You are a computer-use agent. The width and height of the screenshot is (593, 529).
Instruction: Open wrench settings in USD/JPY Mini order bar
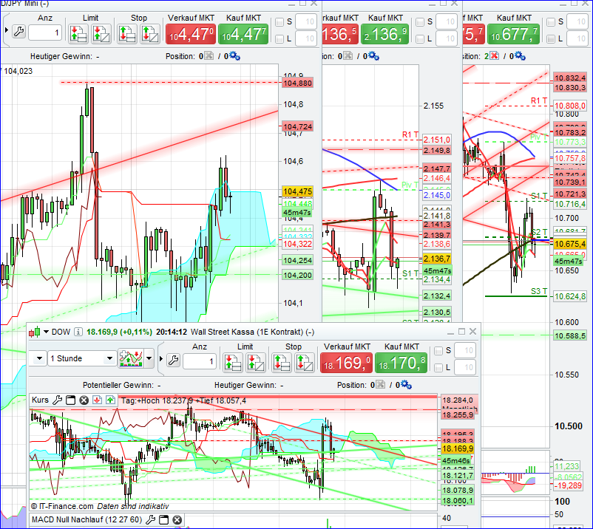coord(19,31)
